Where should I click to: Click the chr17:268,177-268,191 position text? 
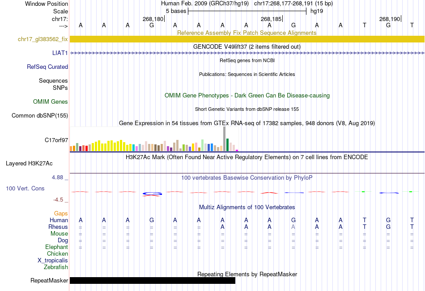coord(293,4)
